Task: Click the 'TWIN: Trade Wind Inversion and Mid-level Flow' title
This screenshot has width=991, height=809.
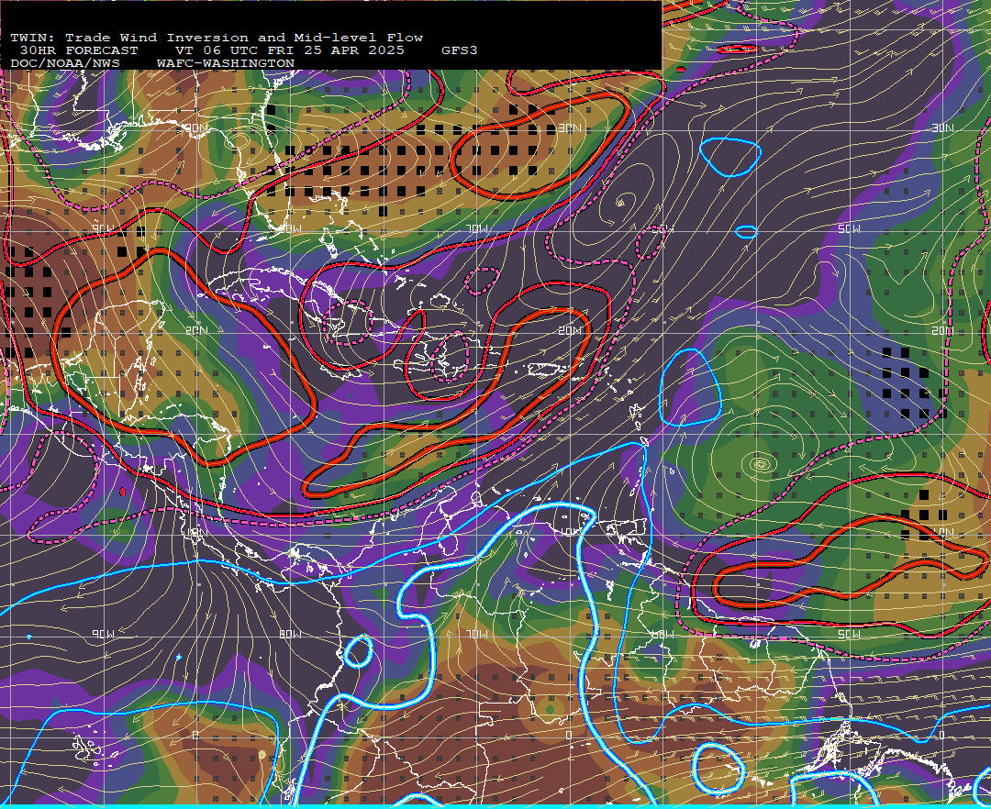Action: (x=217, y=38)
